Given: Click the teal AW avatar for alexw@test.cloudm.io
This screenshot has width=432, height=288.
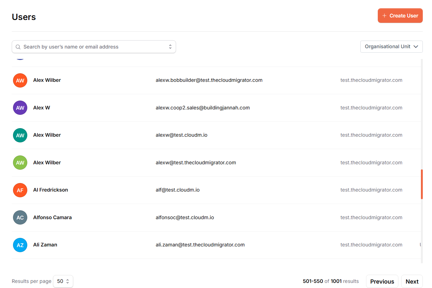Looking at the screenshot, I should pos(20,135).
